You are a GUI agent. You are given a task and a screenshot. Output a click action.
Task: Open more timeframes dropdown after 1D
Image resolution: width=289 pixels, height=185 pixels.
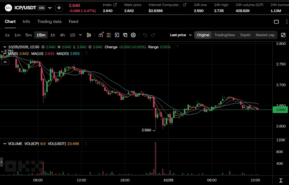tap(80, 35)
